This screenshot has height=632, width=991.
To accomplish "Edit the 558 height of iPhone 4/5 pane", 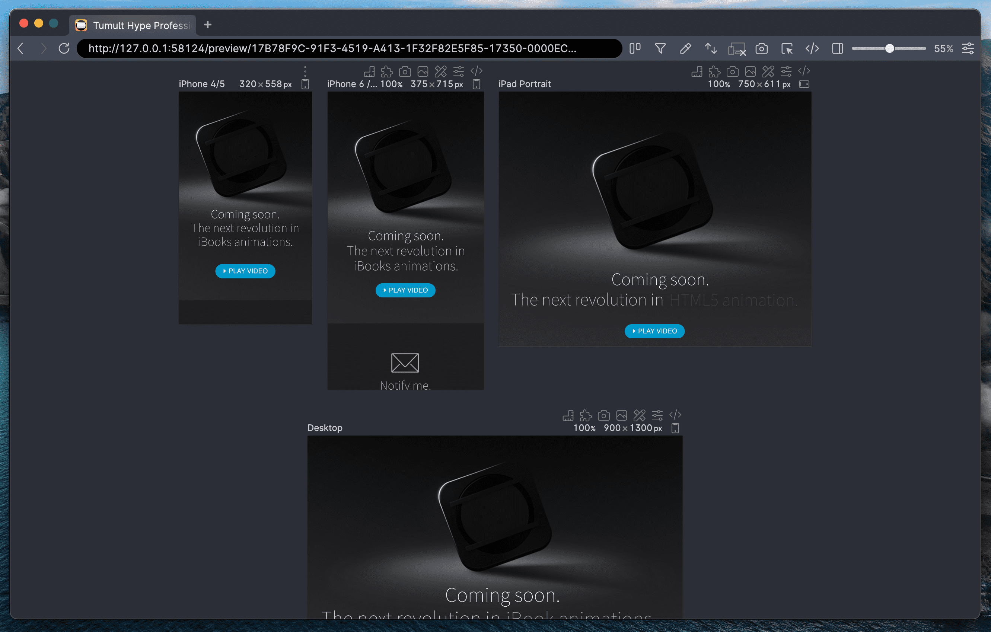I will [273, 84].
